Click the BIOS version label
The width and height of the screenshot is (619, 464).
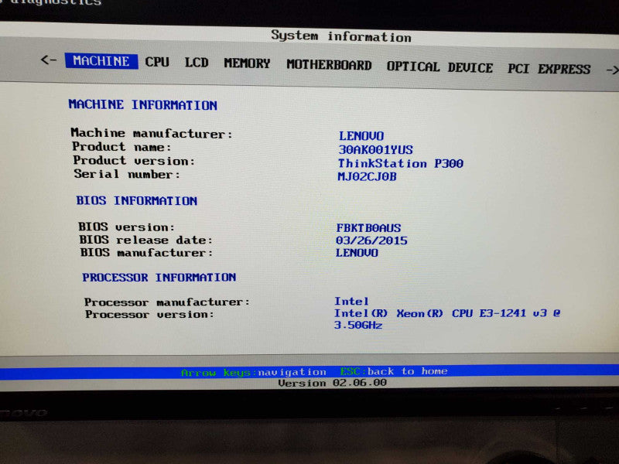tap(126, 227)
